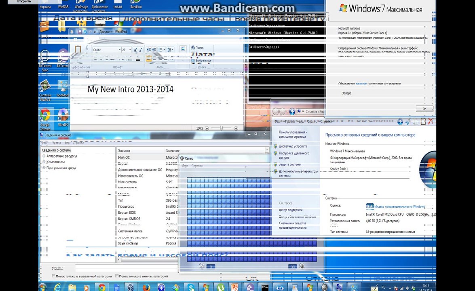Click the Command Prompt taskbar icon
This screenshot has width=475, height=291.
pos(265,287)
